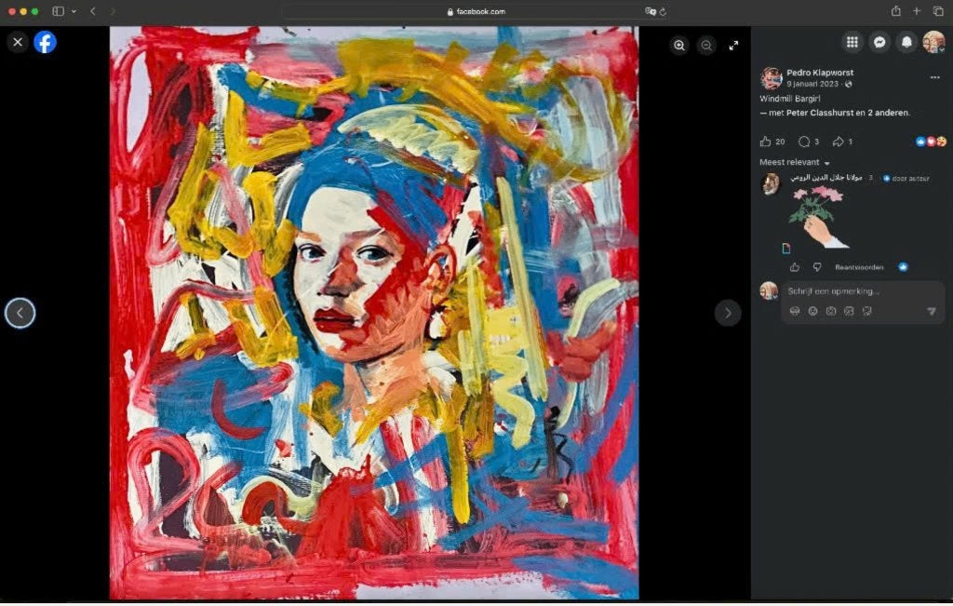Add a GIF to the comment
The image size is (953, 606).
pyautogui.click(x=849, y=311)
